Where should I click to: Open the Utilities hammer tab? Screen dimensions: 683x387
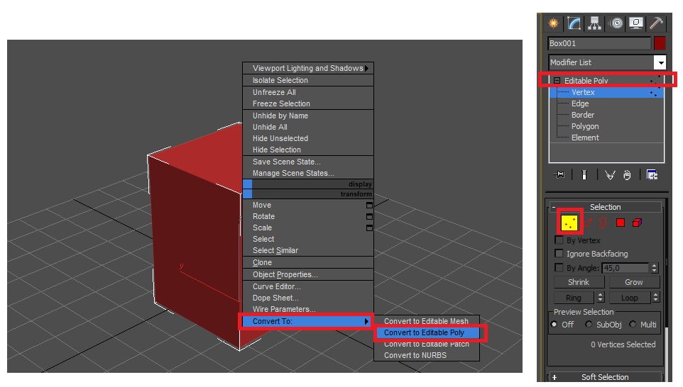click(656, 23)
